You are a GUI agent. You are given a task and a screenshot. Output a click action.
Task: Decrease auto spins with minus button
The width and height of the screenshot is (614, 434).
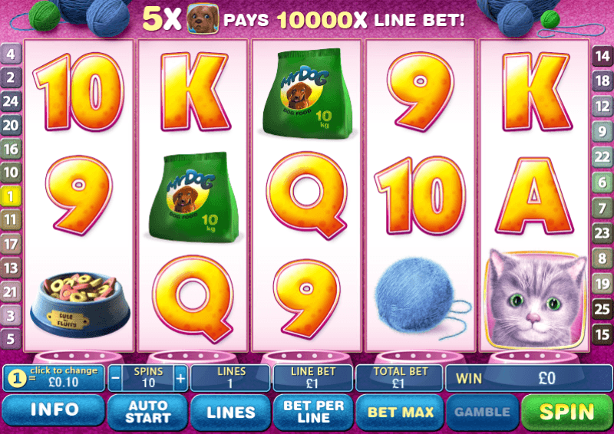click(115, 378)
